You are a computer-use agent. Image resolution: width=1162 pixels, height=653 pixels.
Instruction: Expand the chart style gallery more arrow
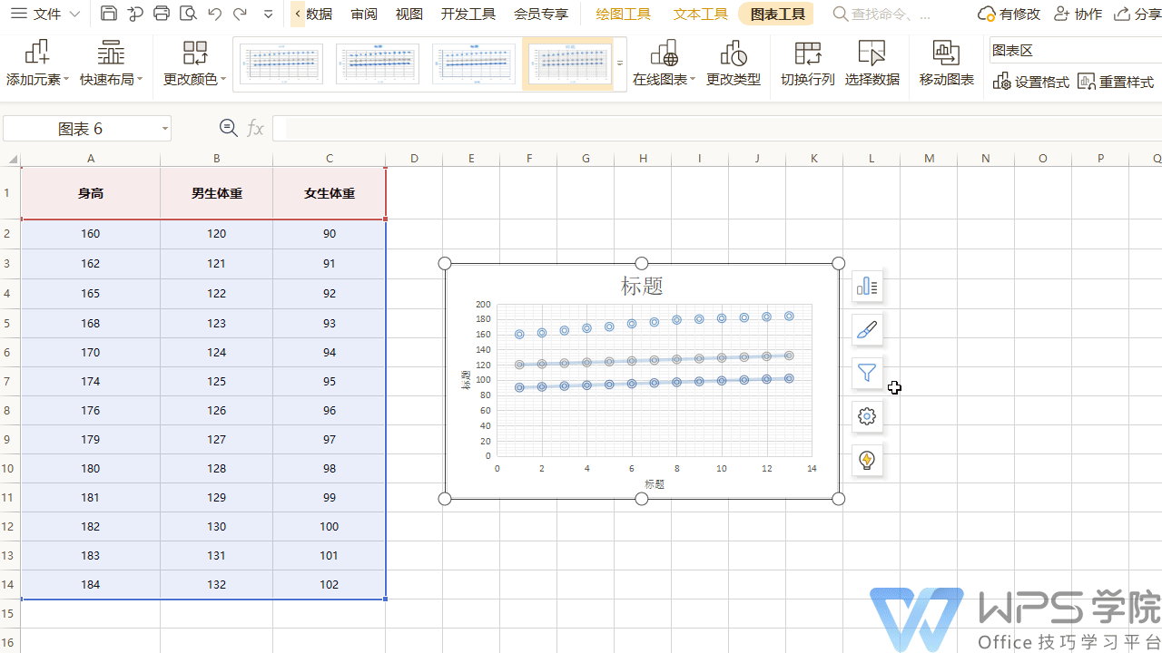[621, 63]
